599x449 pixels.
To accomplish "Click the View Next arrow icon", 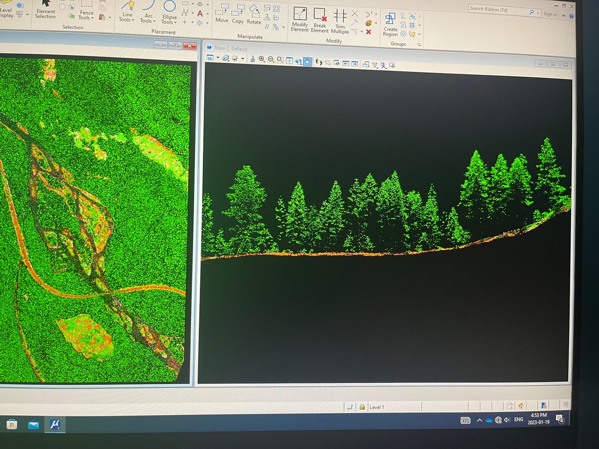I will tap(354, 63).
